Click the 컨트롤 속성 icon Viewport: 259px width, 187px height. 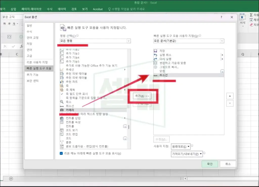coord(62,122)
